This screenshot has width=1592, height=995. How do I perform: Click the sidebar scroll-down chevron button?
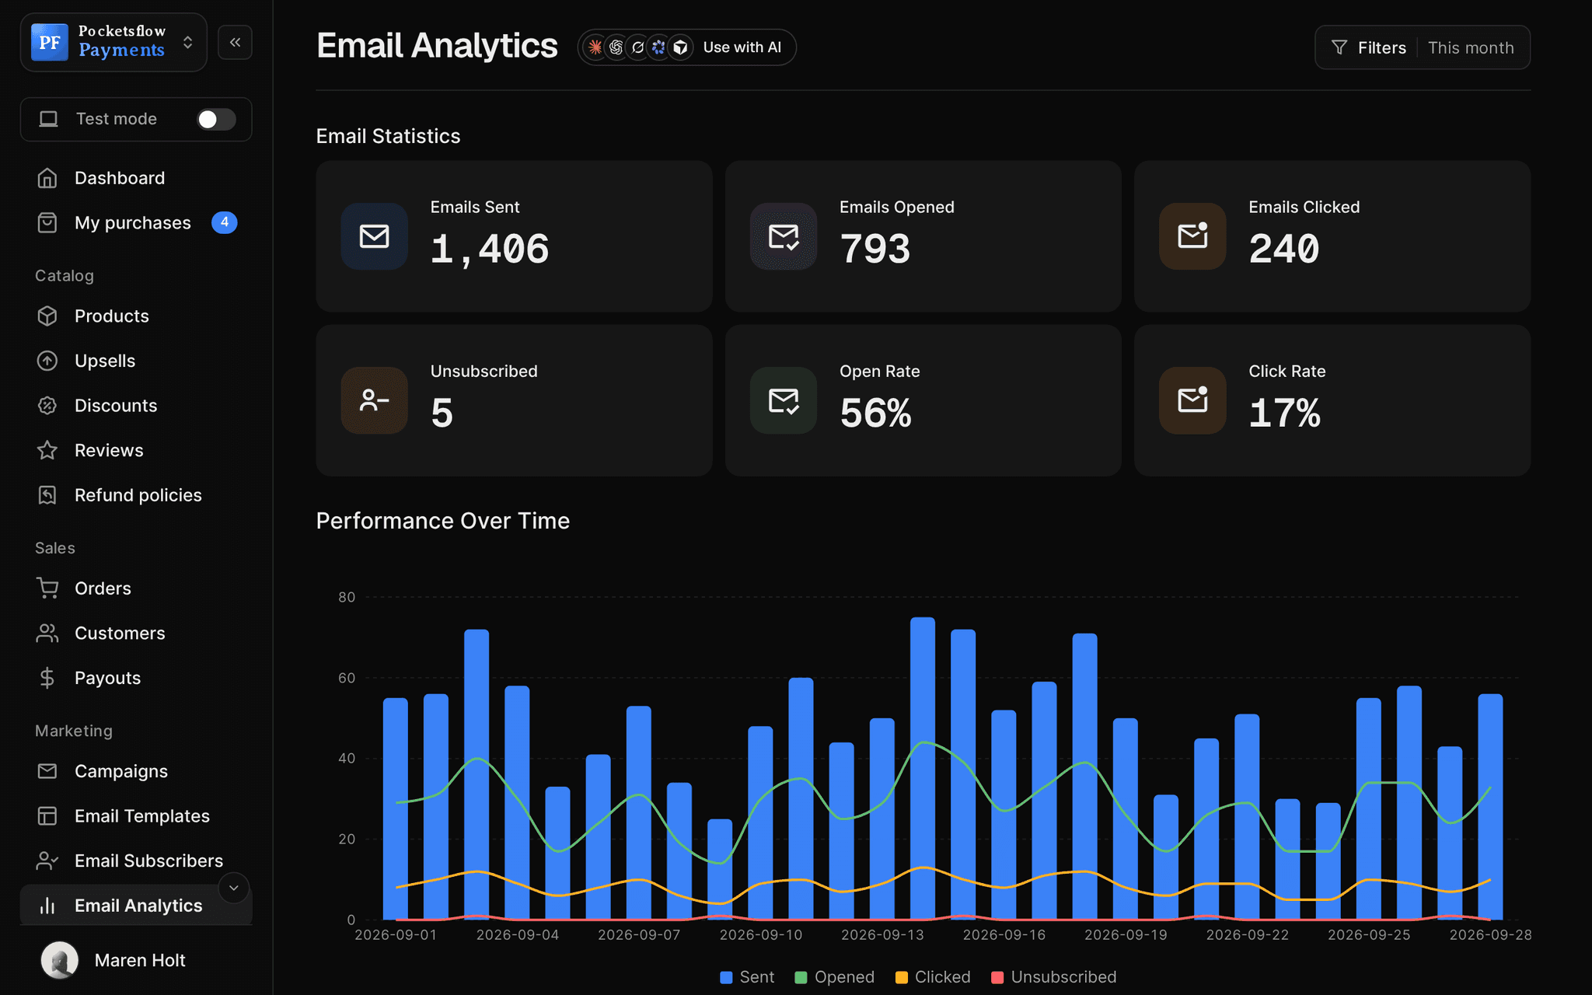(x=233, y=888)
